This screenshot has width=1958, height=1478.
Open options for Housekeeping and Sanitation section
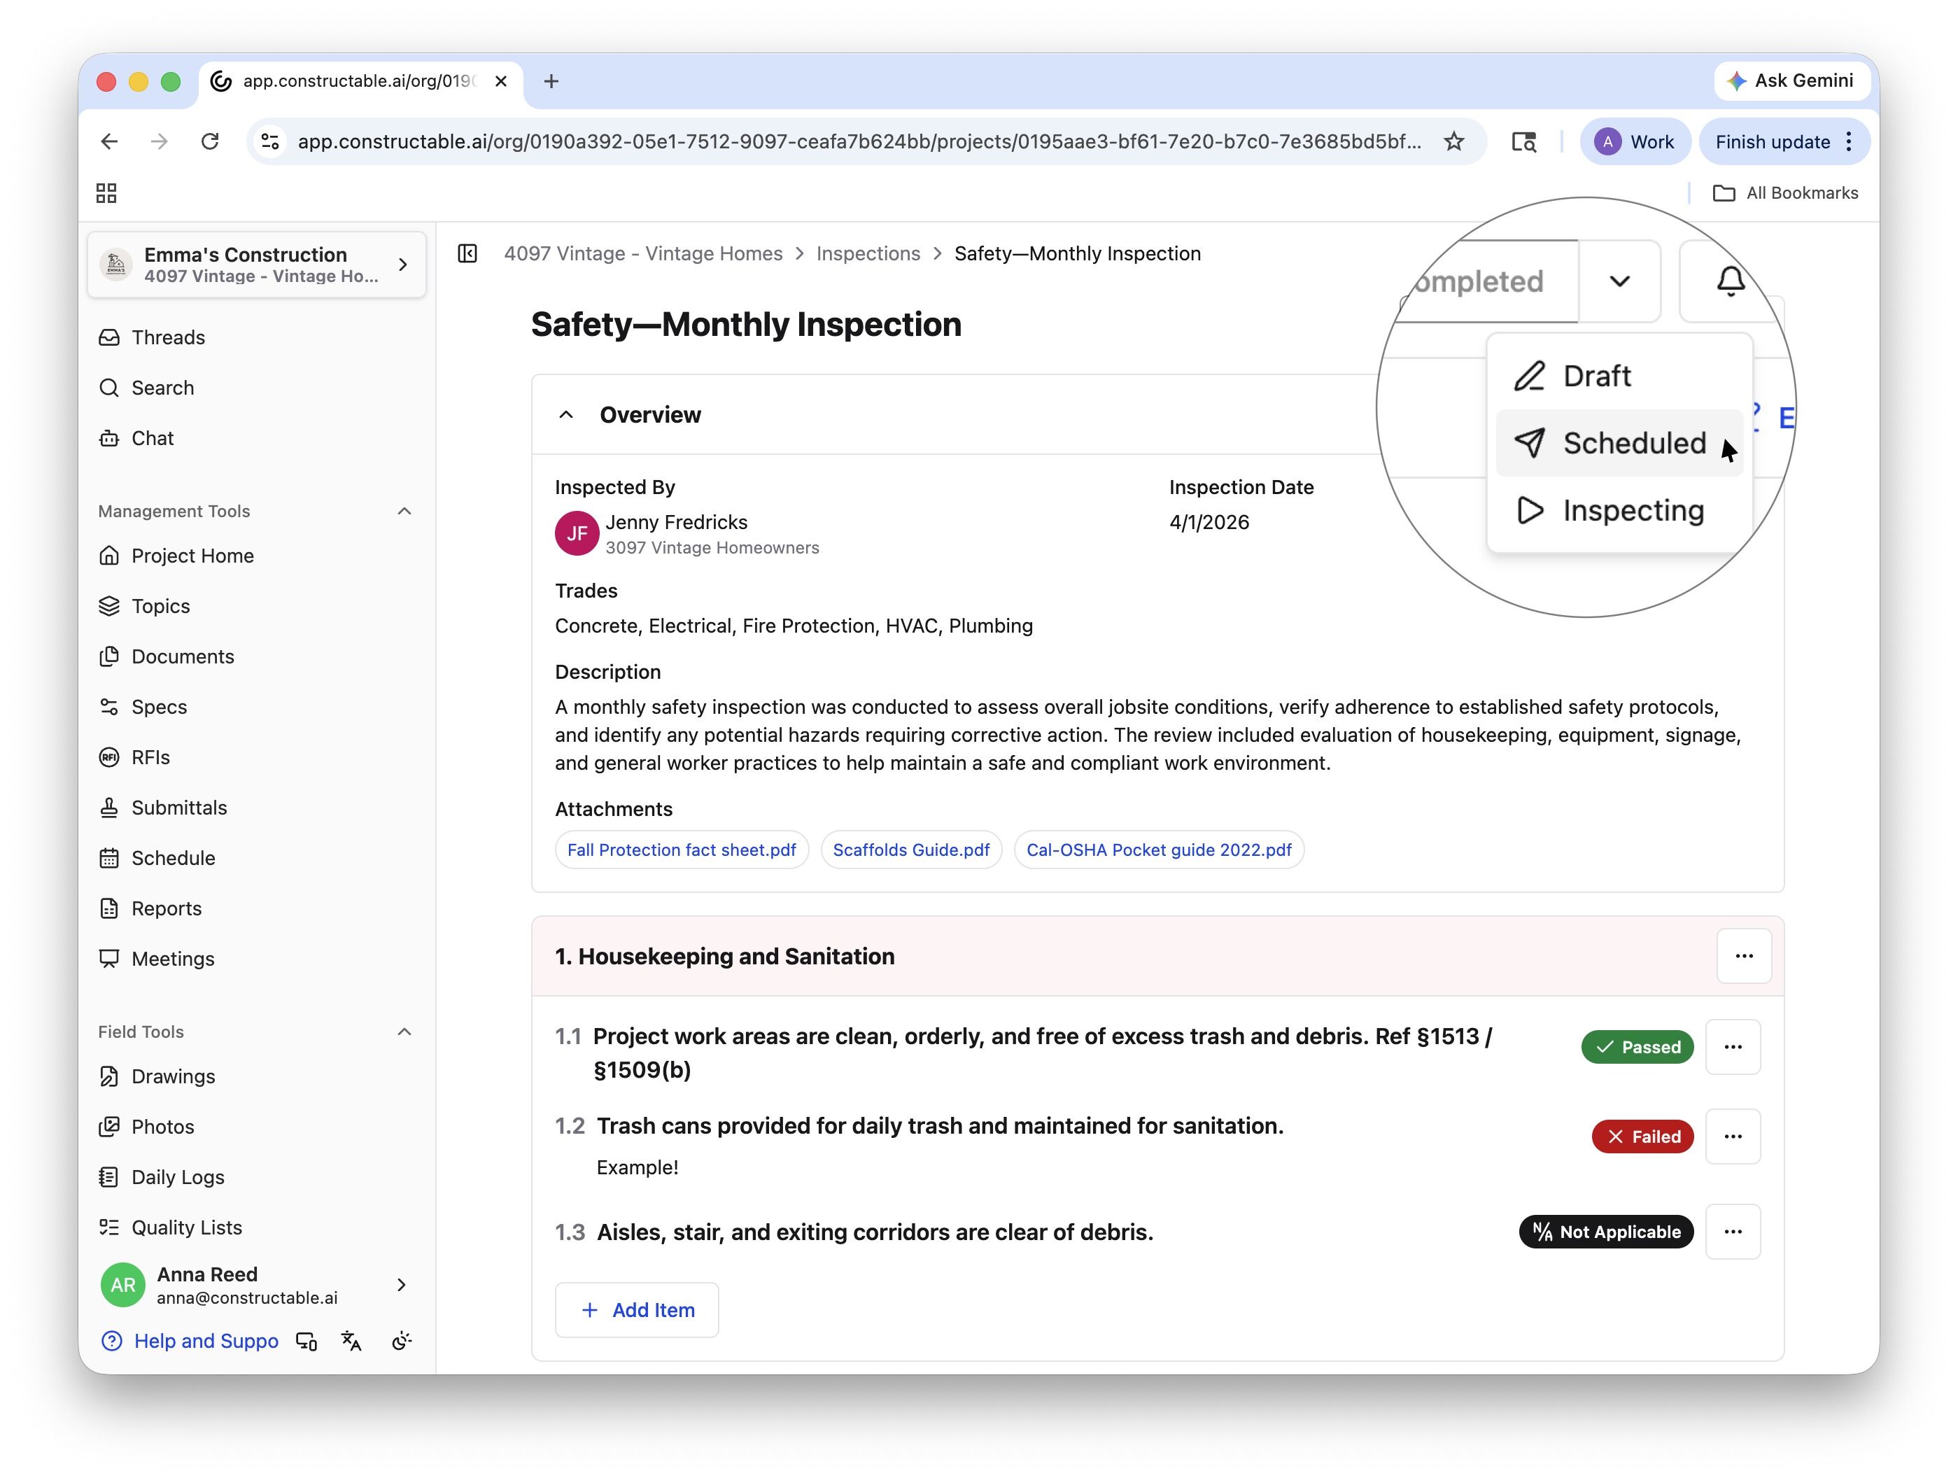[1744, 957]
